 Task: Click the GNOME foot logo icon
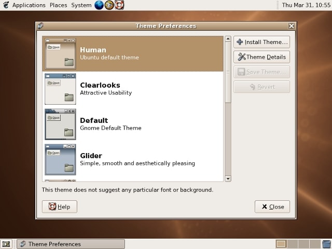point(6,5)
